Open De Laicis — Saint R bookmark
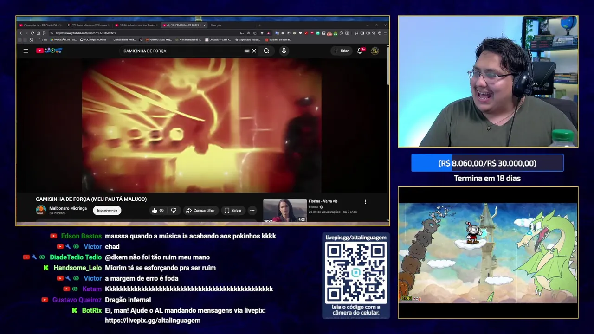 click(x=218, y=40)
